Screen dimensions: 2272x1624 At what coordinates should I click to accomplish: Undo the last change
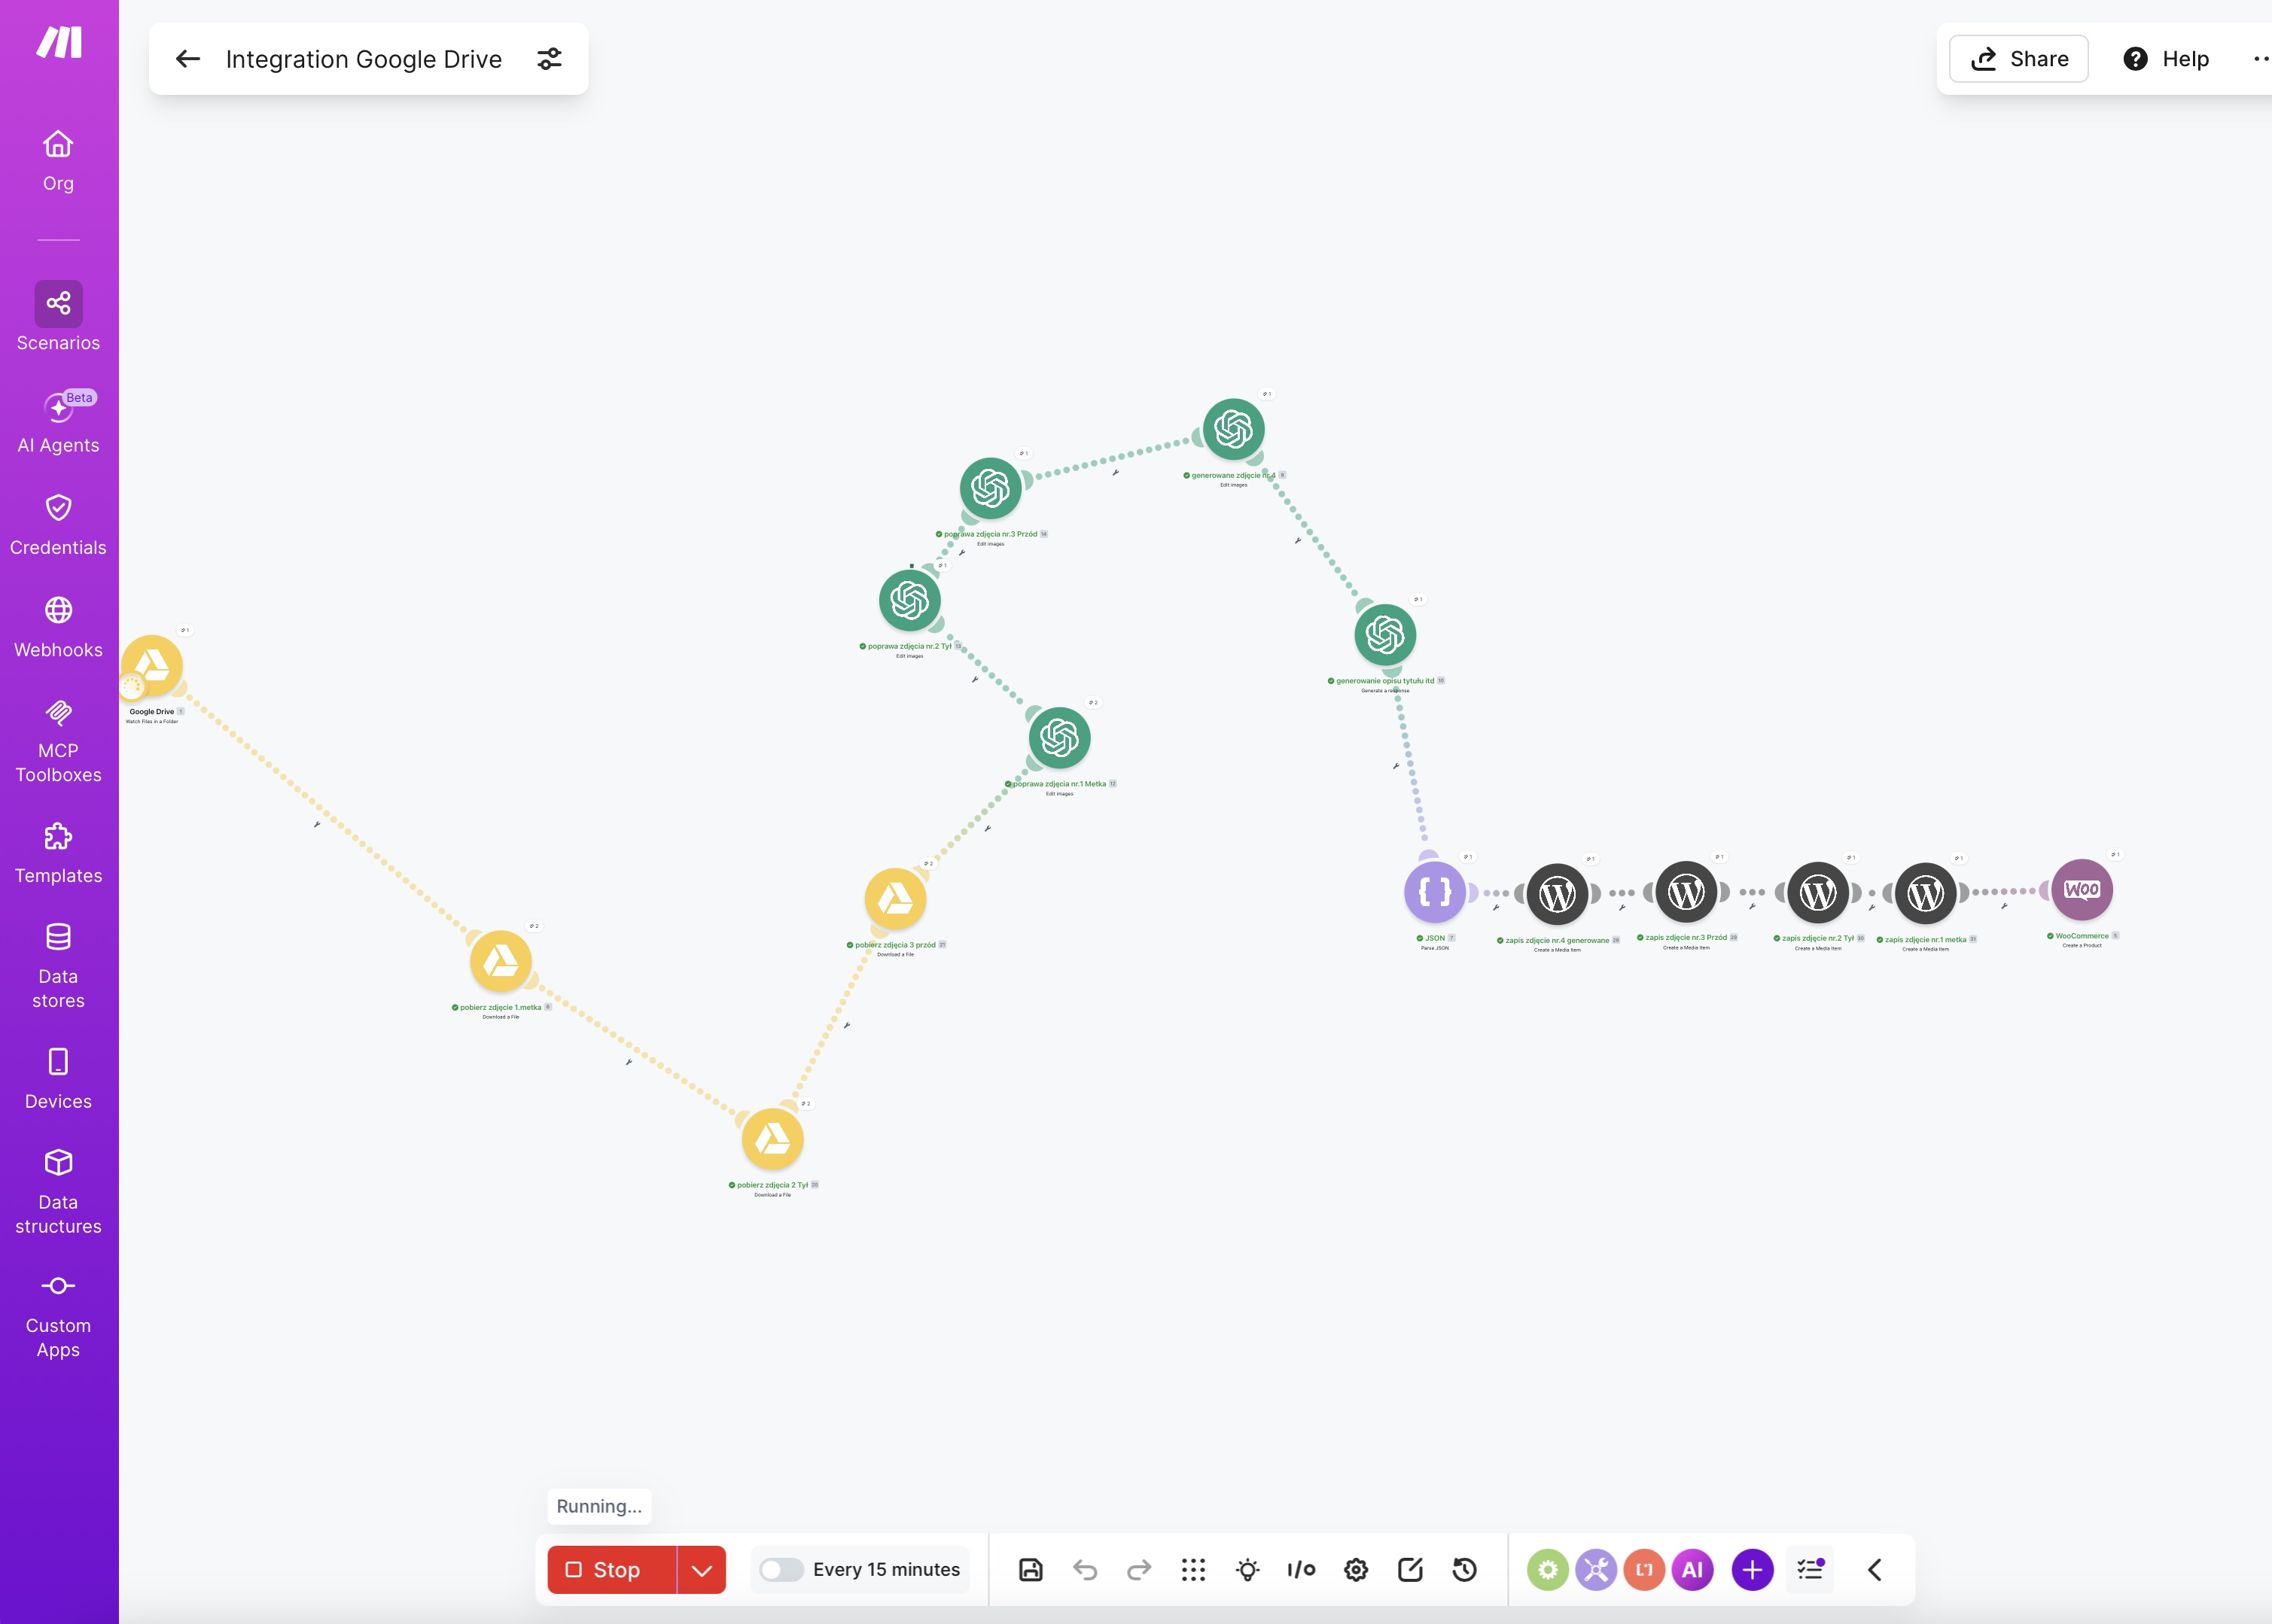[1085, 1570]
